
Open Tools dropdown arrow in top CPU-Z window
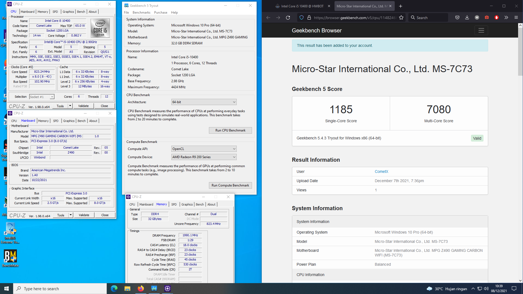70,106
